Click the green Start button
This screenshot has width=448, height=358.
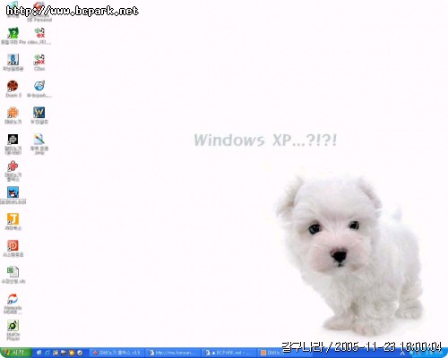pos(15,353)
